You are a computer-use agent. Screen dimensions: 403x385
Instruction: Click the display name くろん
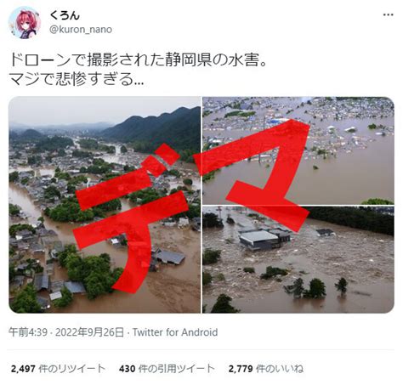(65, 15)
